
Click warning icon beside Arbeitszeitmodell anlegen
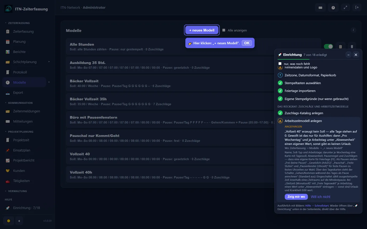pyautogui.click(x=280, y=121)
